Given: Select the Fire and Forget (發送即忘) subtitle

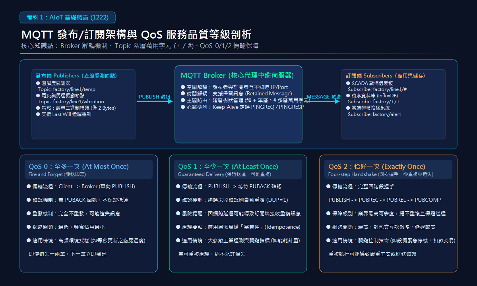Looking at the screenshot, I should [x=57, y=174].
